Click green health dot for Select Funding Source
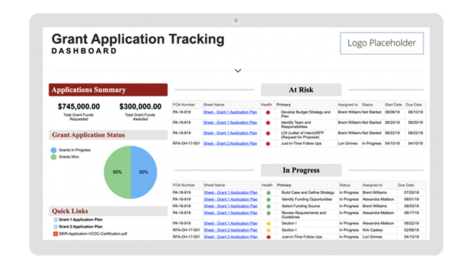The image size is (472, 265). [268, 207]
